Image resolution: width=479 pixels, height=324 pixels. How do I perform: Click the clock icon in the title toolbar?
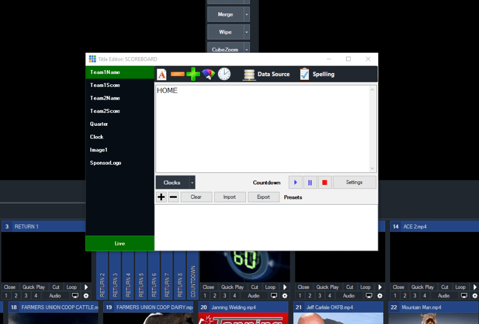[224, 74]
